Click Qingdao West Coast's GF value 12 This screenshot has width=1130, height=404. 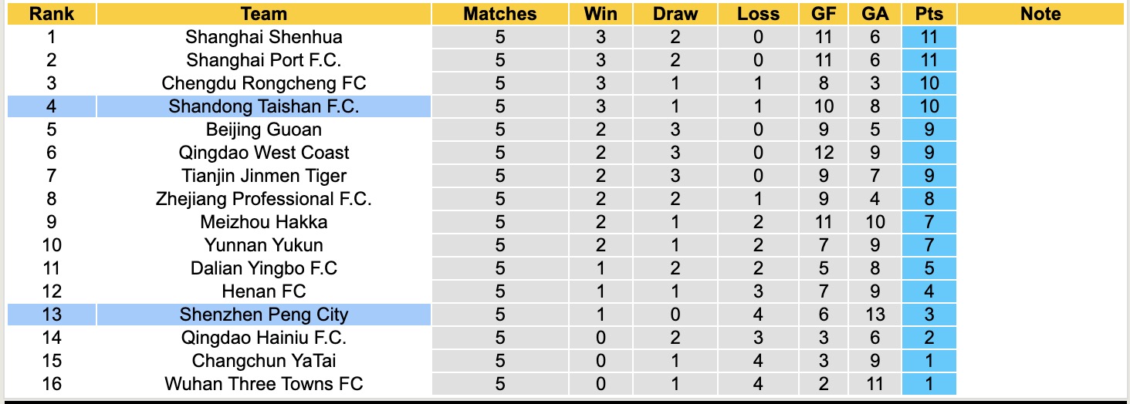coord(823,153)
